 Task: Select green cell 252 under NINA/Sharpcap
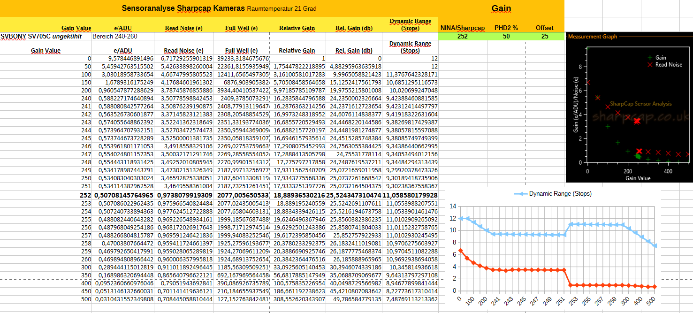(463, 36)
